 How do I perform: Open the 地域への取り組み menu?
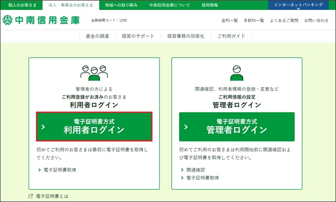pyautogui.click(x=121, y=5)
